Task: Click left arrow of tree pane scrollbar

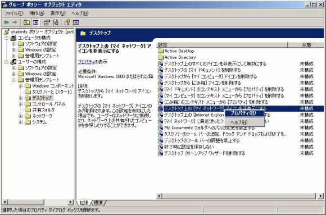Action: pos(5,202)
